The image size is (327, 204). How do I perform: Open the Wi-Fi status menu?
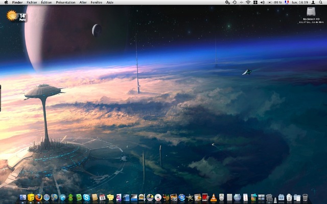pos(248,2)
